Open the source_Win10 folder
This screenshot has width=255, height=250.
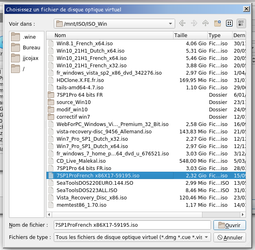point(73,102)
